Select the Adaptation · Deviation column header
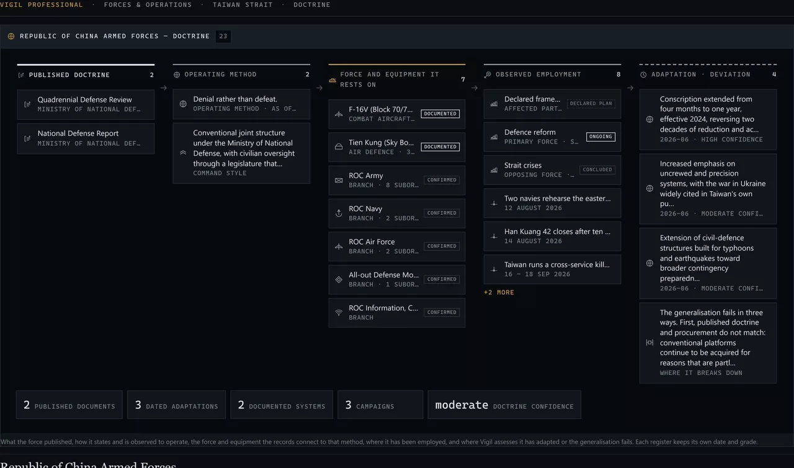794x468 pixels. tap(708, 74)
